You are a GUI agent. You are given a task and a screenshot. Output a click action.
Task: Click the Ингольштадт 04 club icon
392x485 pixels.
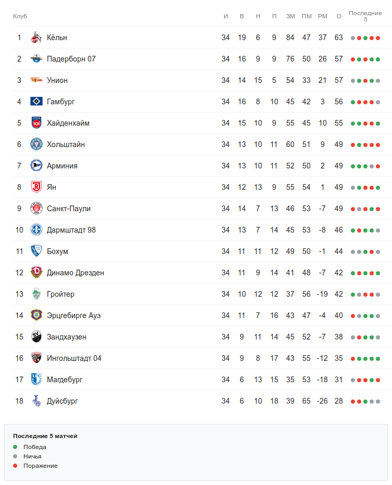coord(36,358)
